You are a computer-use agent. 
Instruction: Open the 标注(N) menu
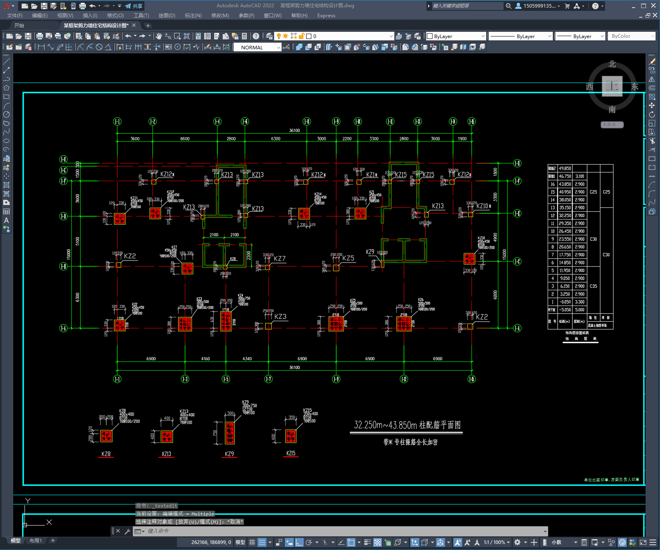click(x=193, y=16)
